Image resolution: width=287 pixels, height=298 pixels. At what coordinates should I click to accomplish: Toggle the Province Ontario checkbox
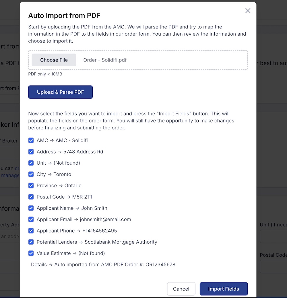pos(31,185)
